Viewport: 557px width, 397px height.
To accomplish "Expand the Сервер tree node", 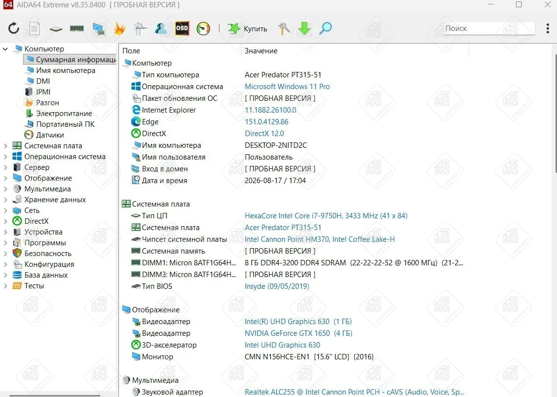I will click(x=5, y=167).
